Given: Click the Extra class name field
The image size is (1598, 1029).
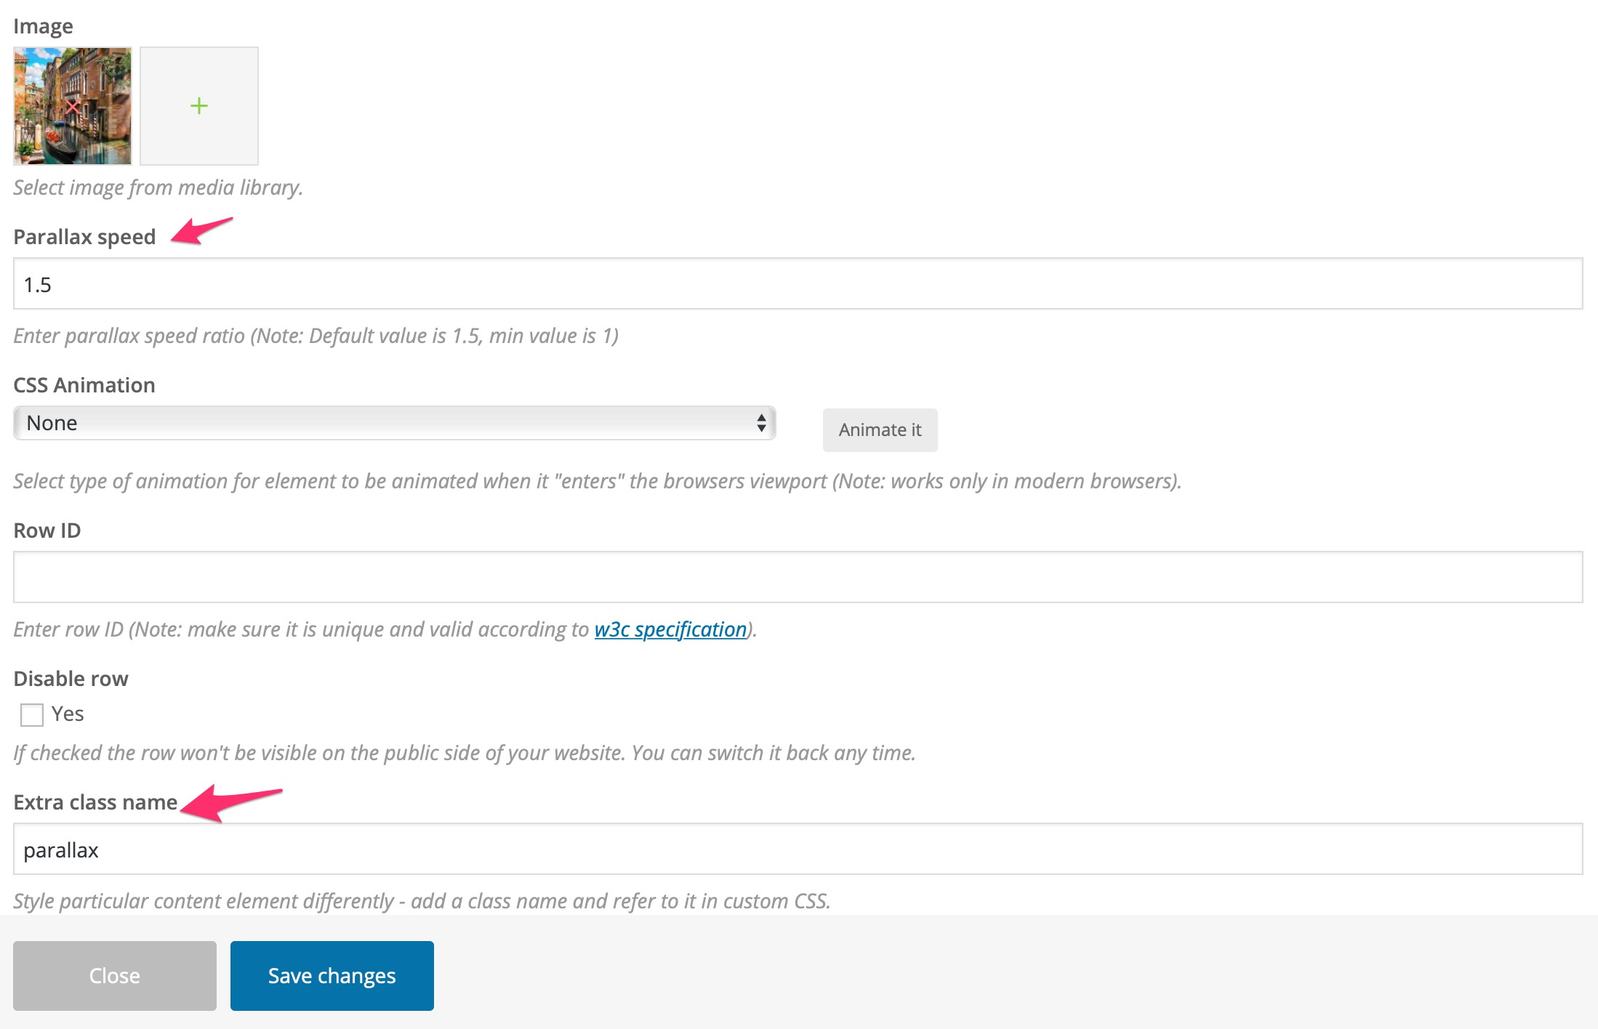Looking at the screenshot, I should 798,849.
